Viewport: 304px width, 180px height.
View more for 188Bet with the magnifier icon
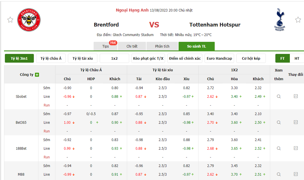[279, 148]
